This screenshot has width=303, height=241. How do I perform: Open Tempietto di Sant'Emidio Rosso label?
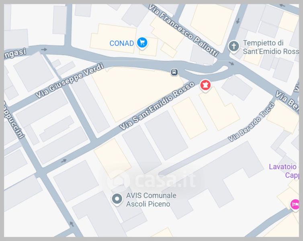click(x=270, y=47)
